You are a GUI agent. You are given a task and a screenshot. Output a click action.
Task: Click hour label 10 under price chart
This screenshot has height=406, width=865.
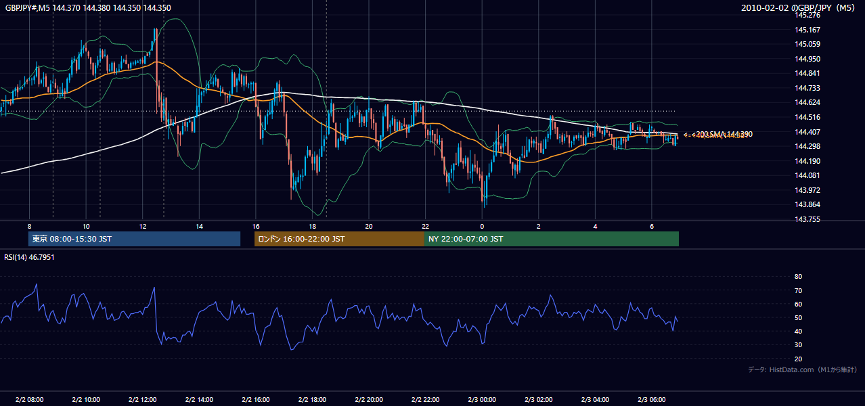[86, 226]
